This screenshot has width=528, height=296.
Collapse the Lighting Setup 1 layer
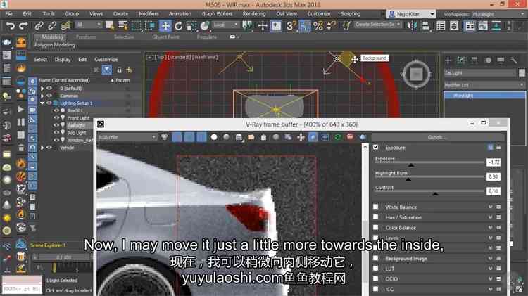(x=42, y=103)
